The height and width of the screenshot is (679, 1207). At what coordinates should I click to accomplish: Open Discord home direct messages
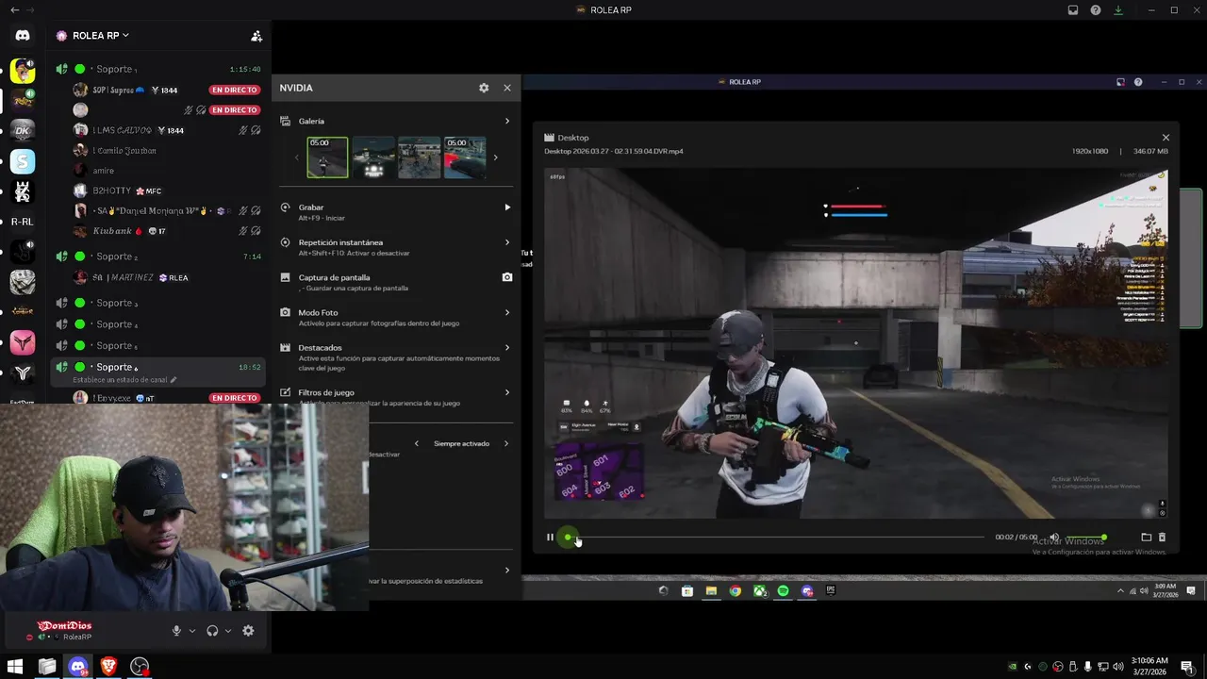click(x=23, y=36)
